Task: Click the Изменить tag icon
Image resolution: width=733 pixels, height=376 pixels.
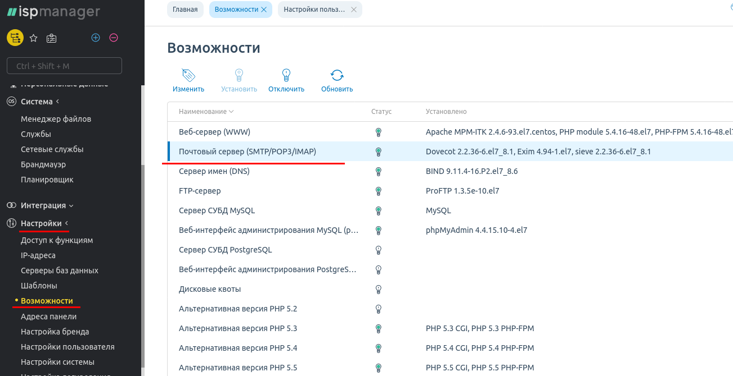Action: [188, 76]
